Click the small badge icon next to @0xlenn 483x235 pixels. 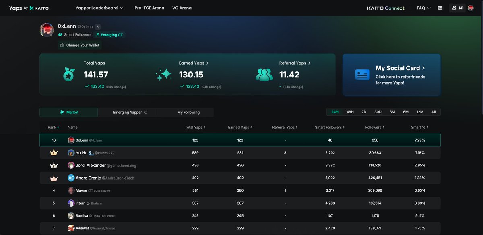(x=98, y=26)
